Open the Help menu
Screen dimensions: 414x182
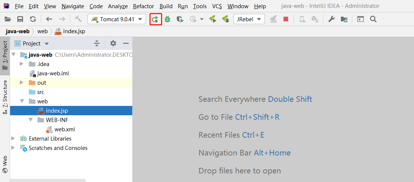[x=260, y=6]
